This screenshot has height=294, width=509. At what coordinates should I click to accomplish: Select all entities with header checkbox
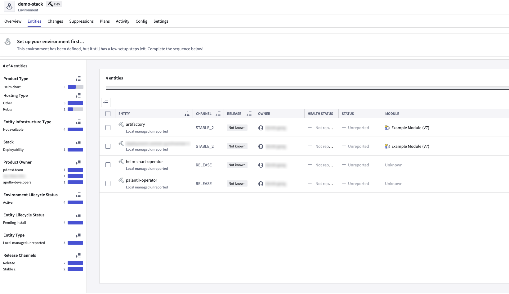(108, 114)
